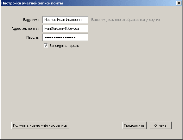The width and height of the screenshot is (183, 140).
Task: Close the mail account setup dialog
Action: point(179,3)
